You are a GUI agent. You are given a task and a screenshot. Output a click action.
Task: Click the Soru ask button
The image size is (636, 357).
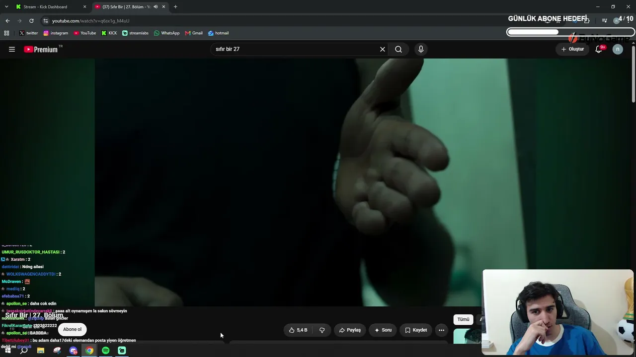click(x=383, y=330)
